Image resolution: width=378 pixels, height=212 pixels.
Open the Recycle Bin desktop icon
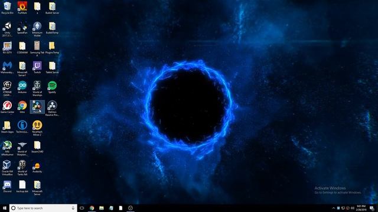pos(7,8)
